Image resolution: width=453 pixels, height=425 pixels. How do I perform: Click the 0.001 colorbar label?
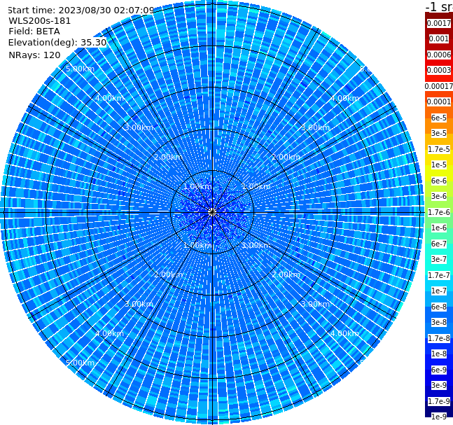point(439,39)
